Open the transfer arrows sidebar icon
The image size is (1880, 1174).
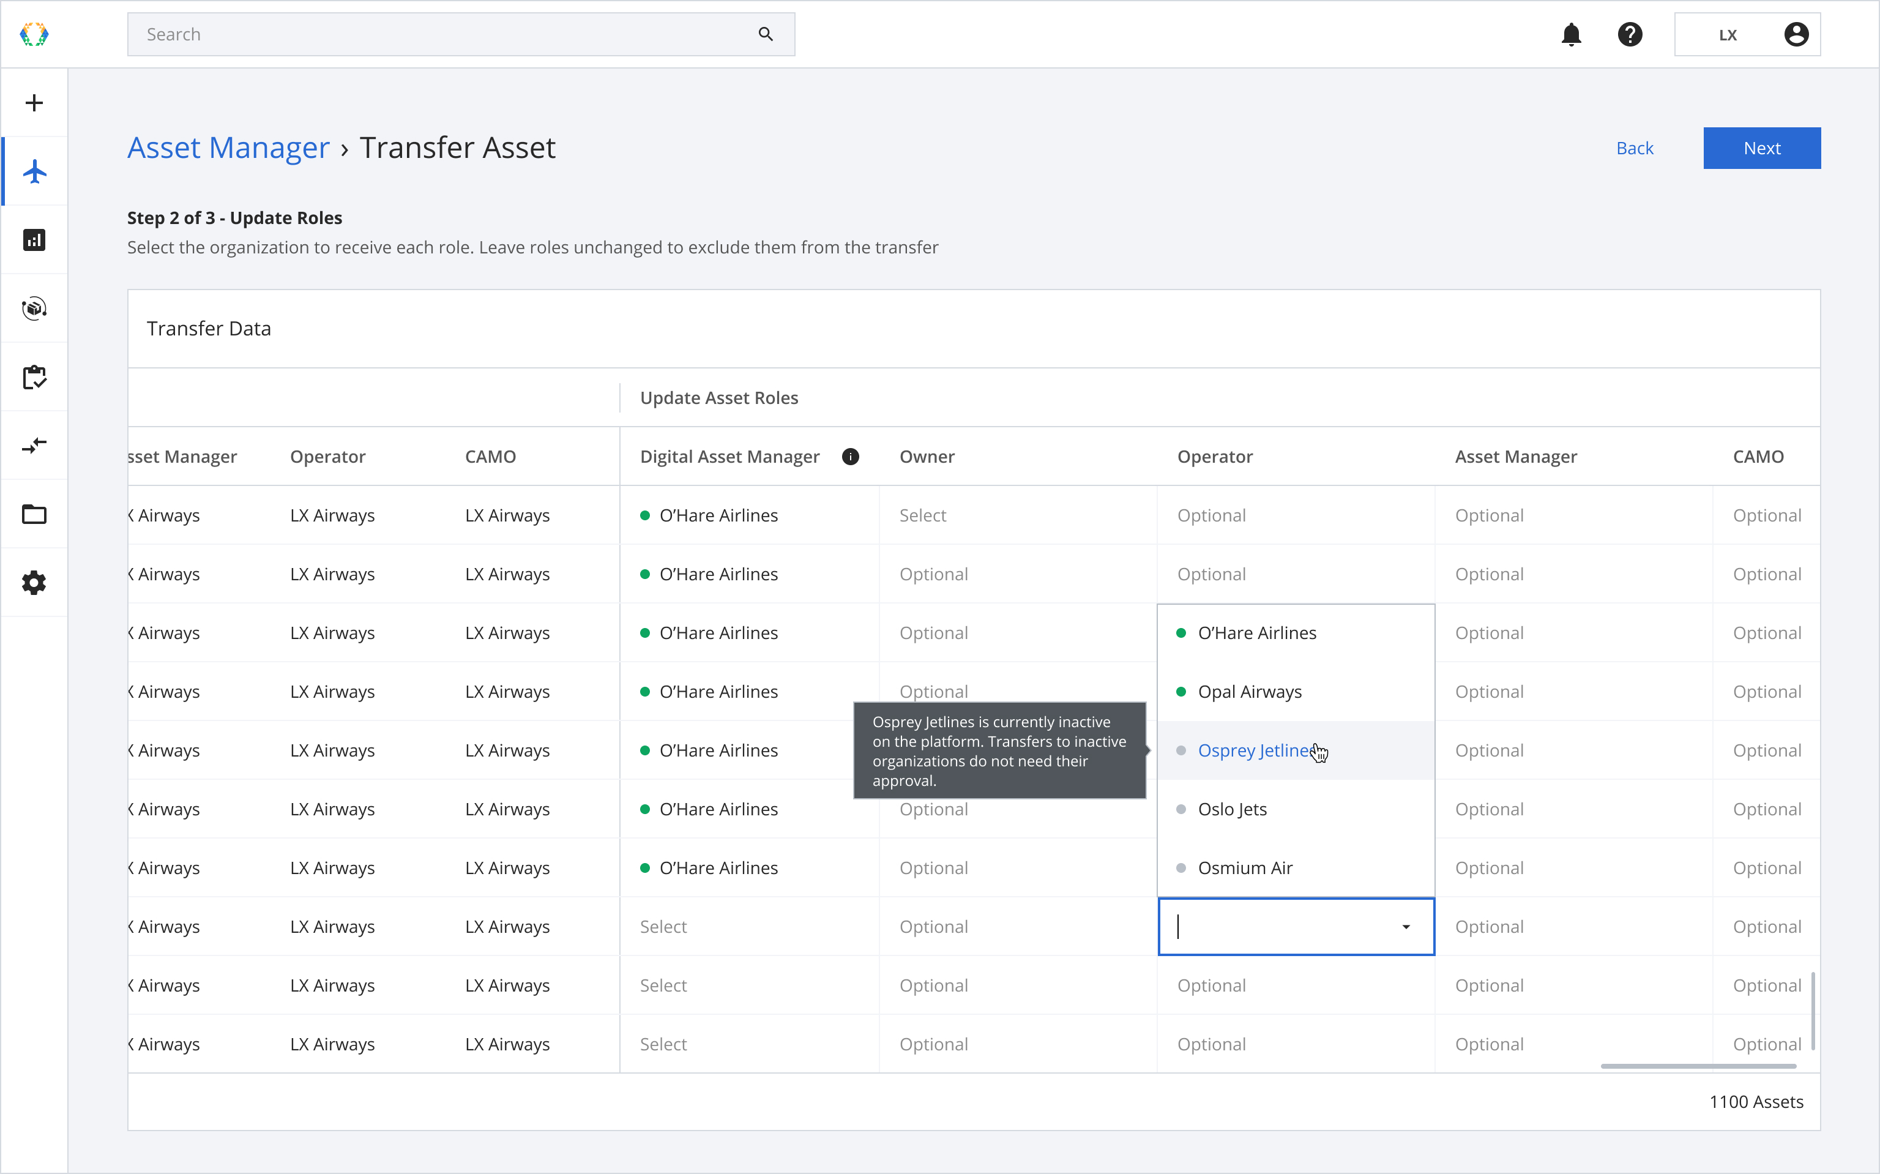click(34, 446)
